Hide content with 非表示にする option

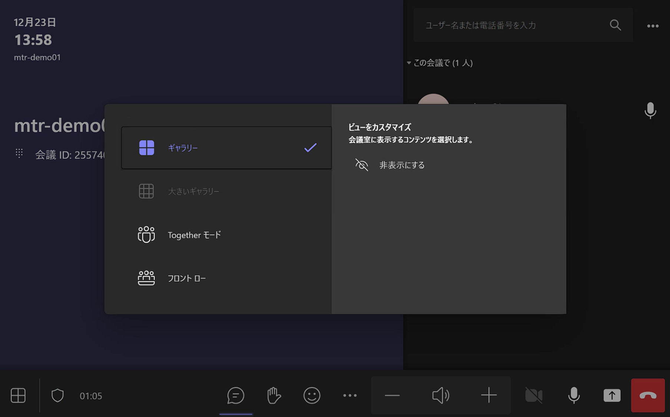(x=401, y=165)
